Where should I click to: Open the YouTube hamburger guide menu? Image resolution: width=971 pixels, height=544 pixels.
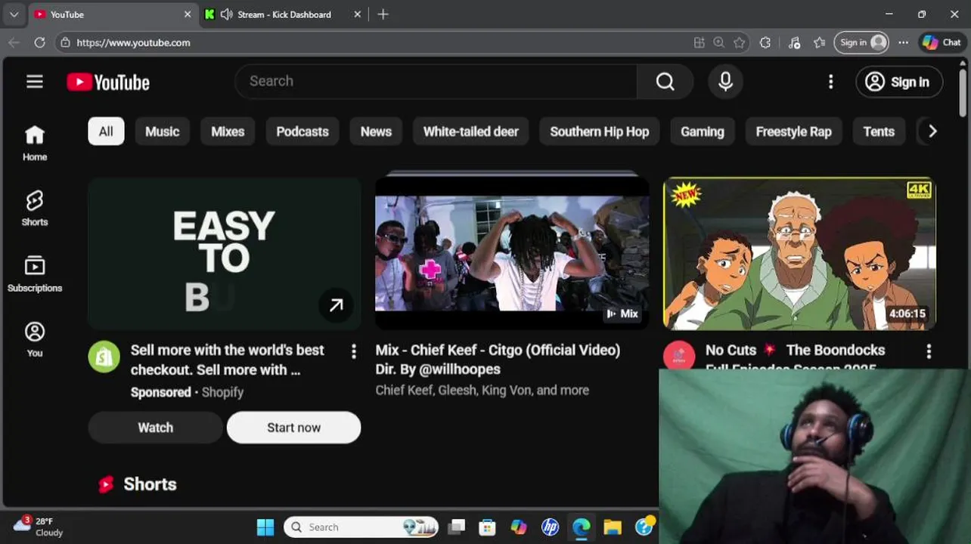tap(35, 82)
